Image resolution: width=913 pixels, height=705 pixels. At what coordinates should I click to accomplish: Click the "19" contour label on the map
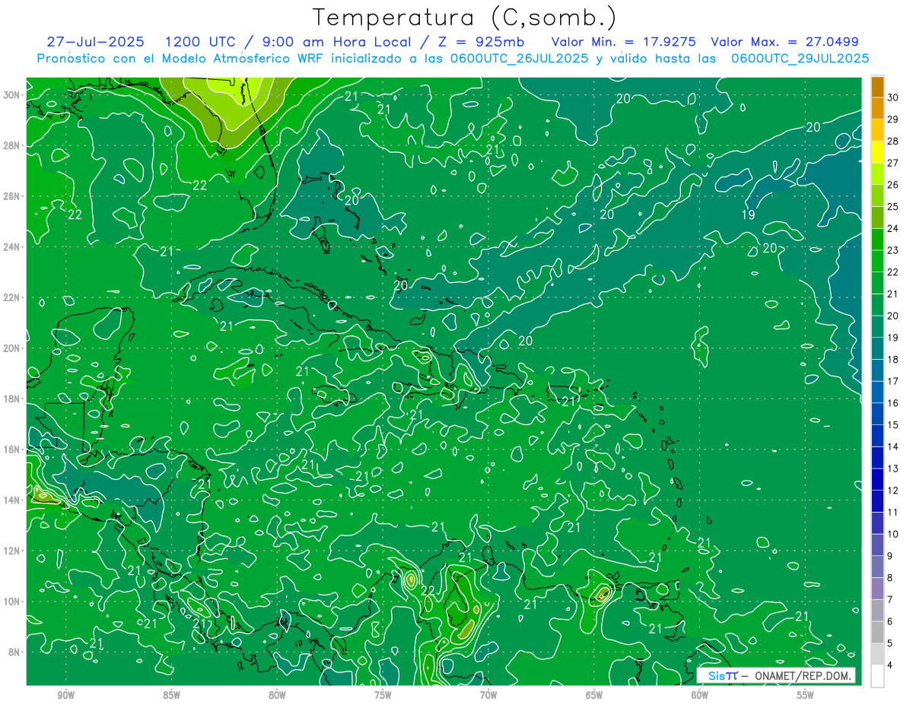[x=749, y=215]
